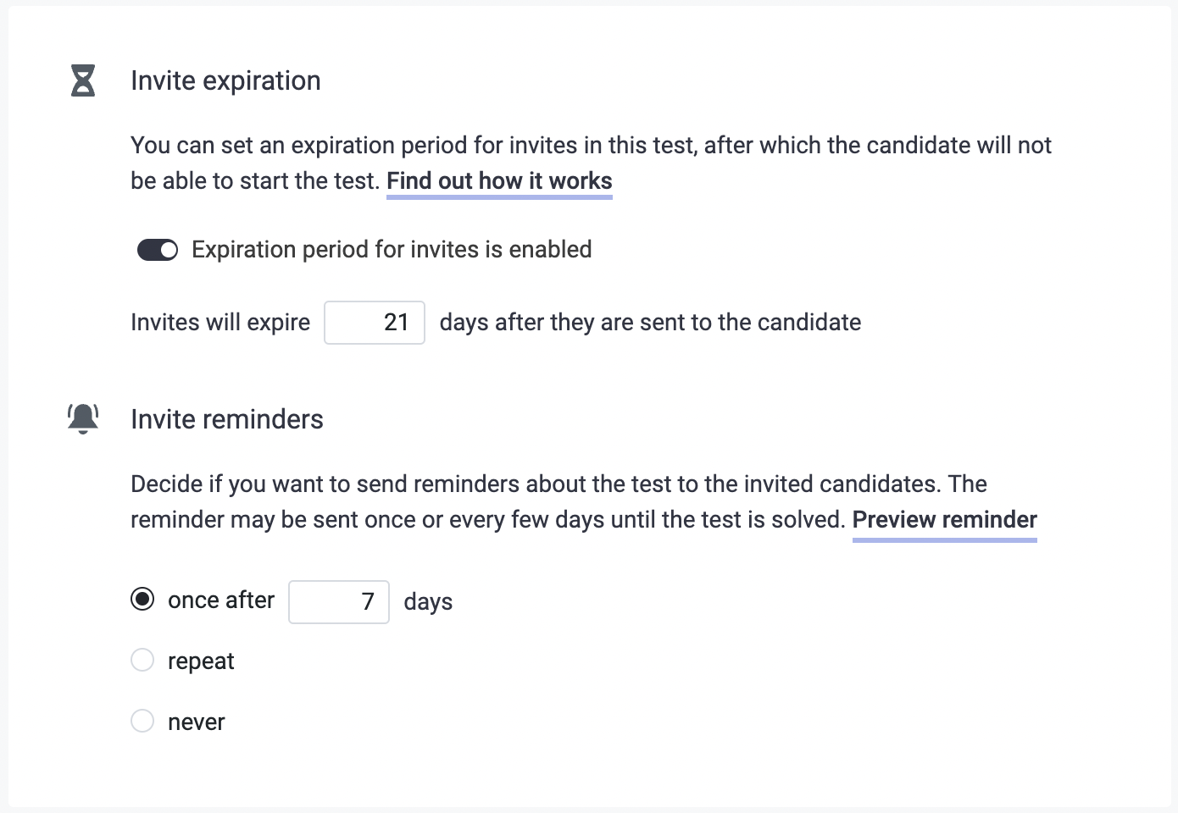Screen dimensions: 1178x813
Task: Disable the expiration period for invites toggle
Action: 158,250
